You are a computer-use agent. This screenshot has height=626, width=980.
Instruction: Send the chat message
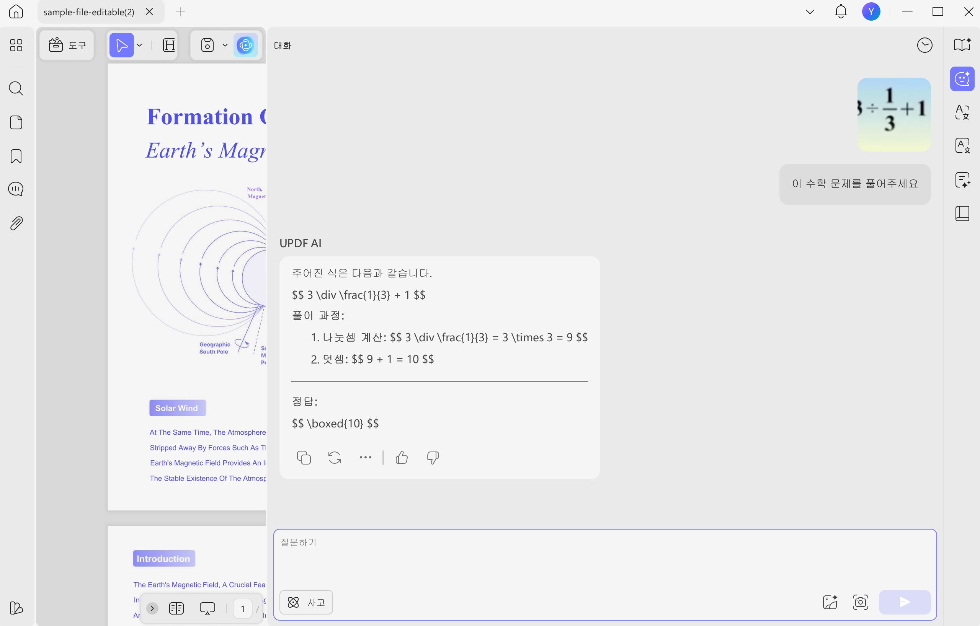904,602
